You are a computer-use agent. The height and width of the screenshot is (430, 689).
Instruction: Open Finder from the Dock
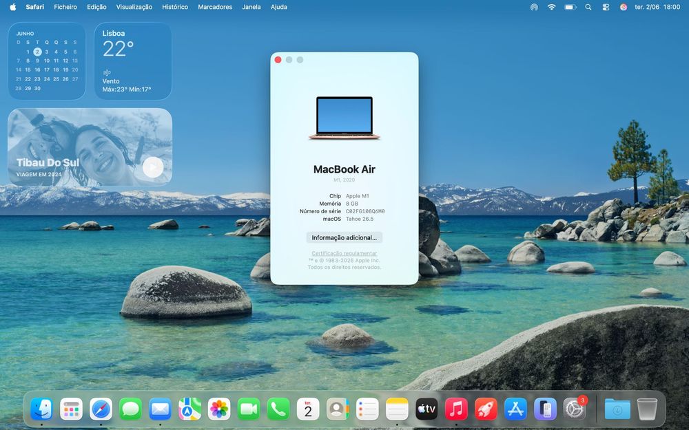42,409
